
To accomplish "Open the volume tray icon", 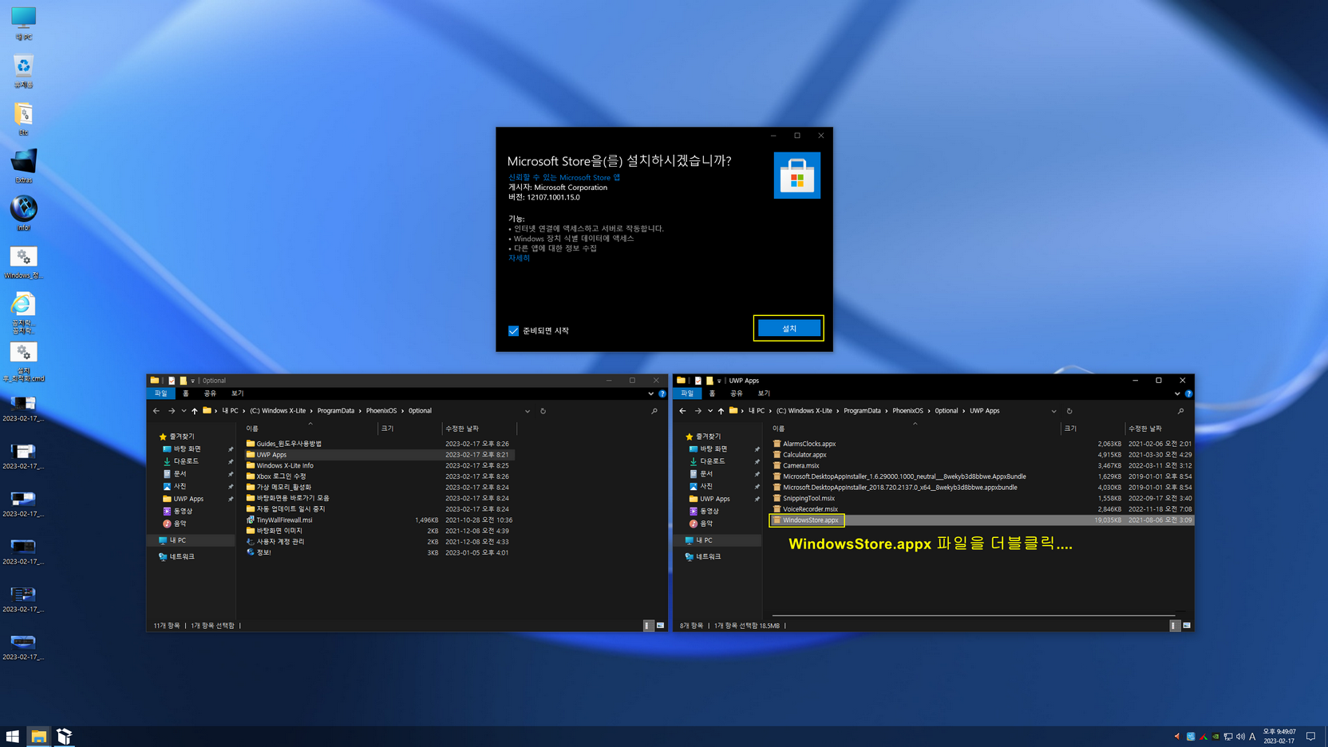I will coord(1240,737).
